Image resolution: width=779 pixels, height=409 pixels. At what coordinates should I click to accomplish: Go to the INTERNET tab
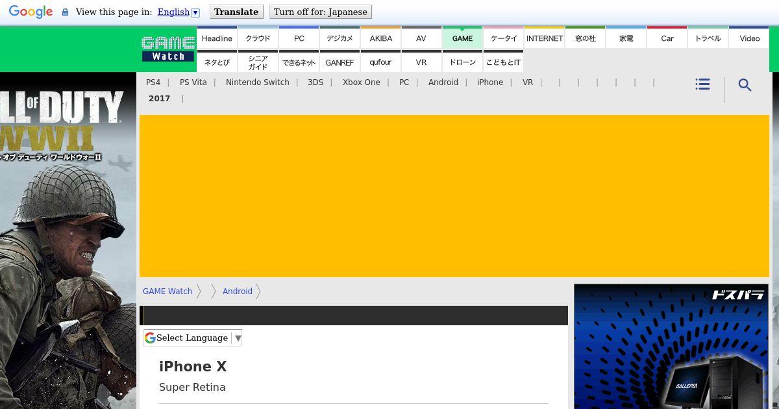[x=544, y=38]
